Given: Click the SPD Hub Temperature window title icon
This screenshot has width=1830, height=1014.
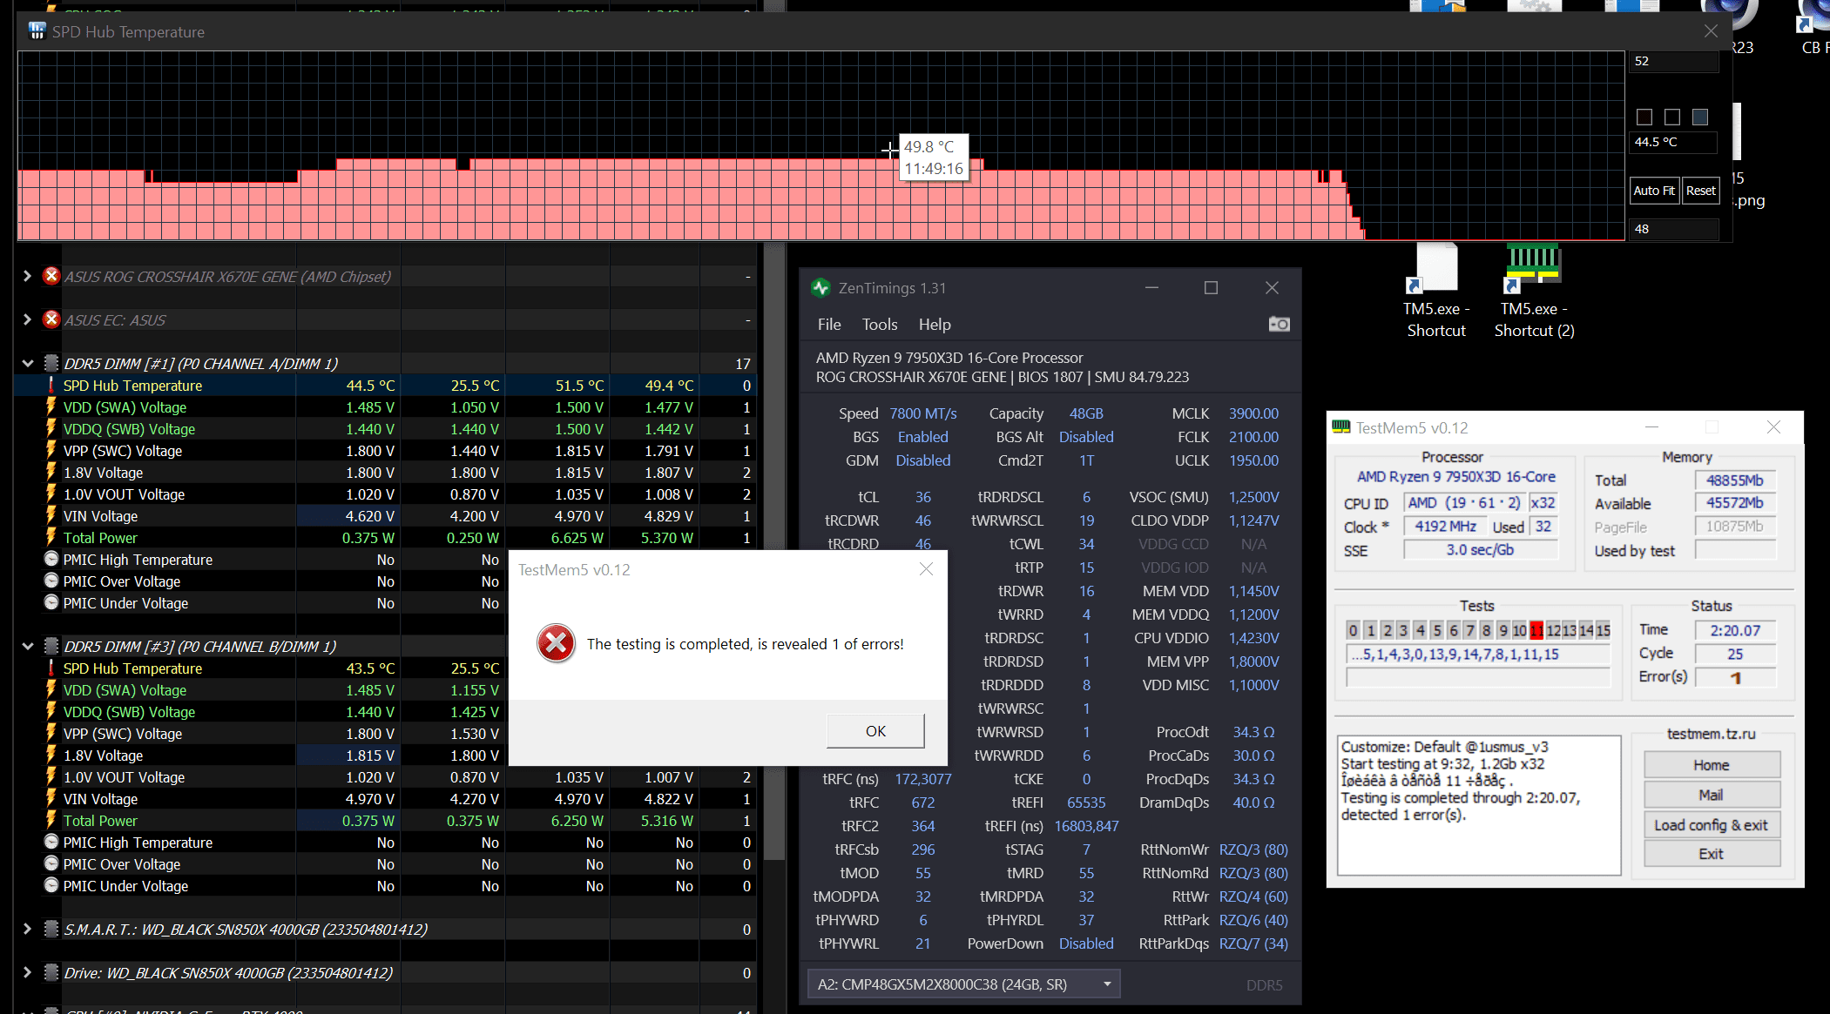Looking at the screenshot, I should click(37, 31).
